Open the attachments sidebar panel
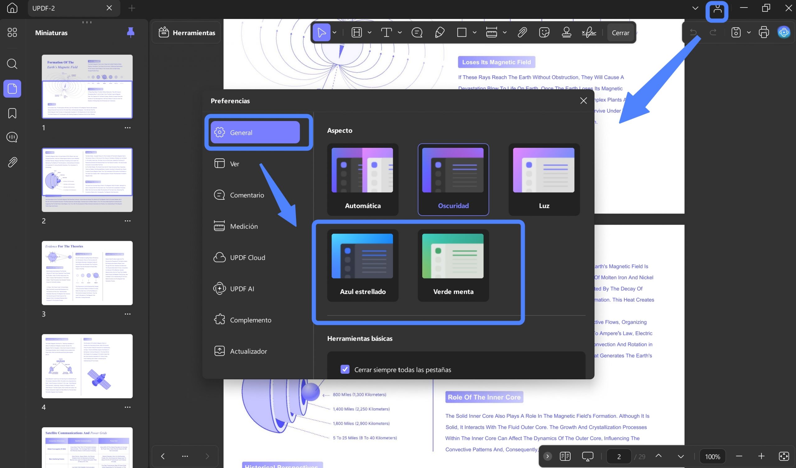The height and width of the screenshot is (468, 796). pyautogui.click(x=12, y=162)
